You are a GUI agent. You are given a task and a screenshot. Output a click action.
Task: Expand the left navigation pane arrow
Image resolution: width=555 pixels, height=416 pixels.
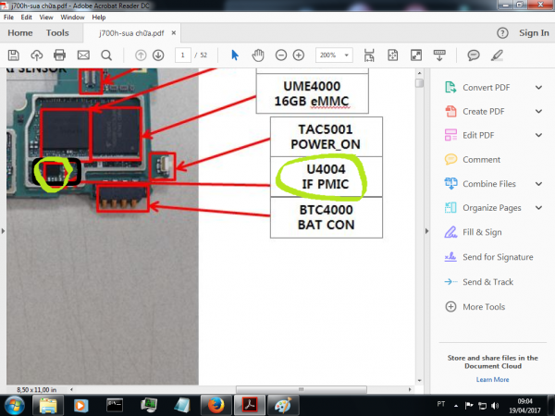click(x=3, y=231)
